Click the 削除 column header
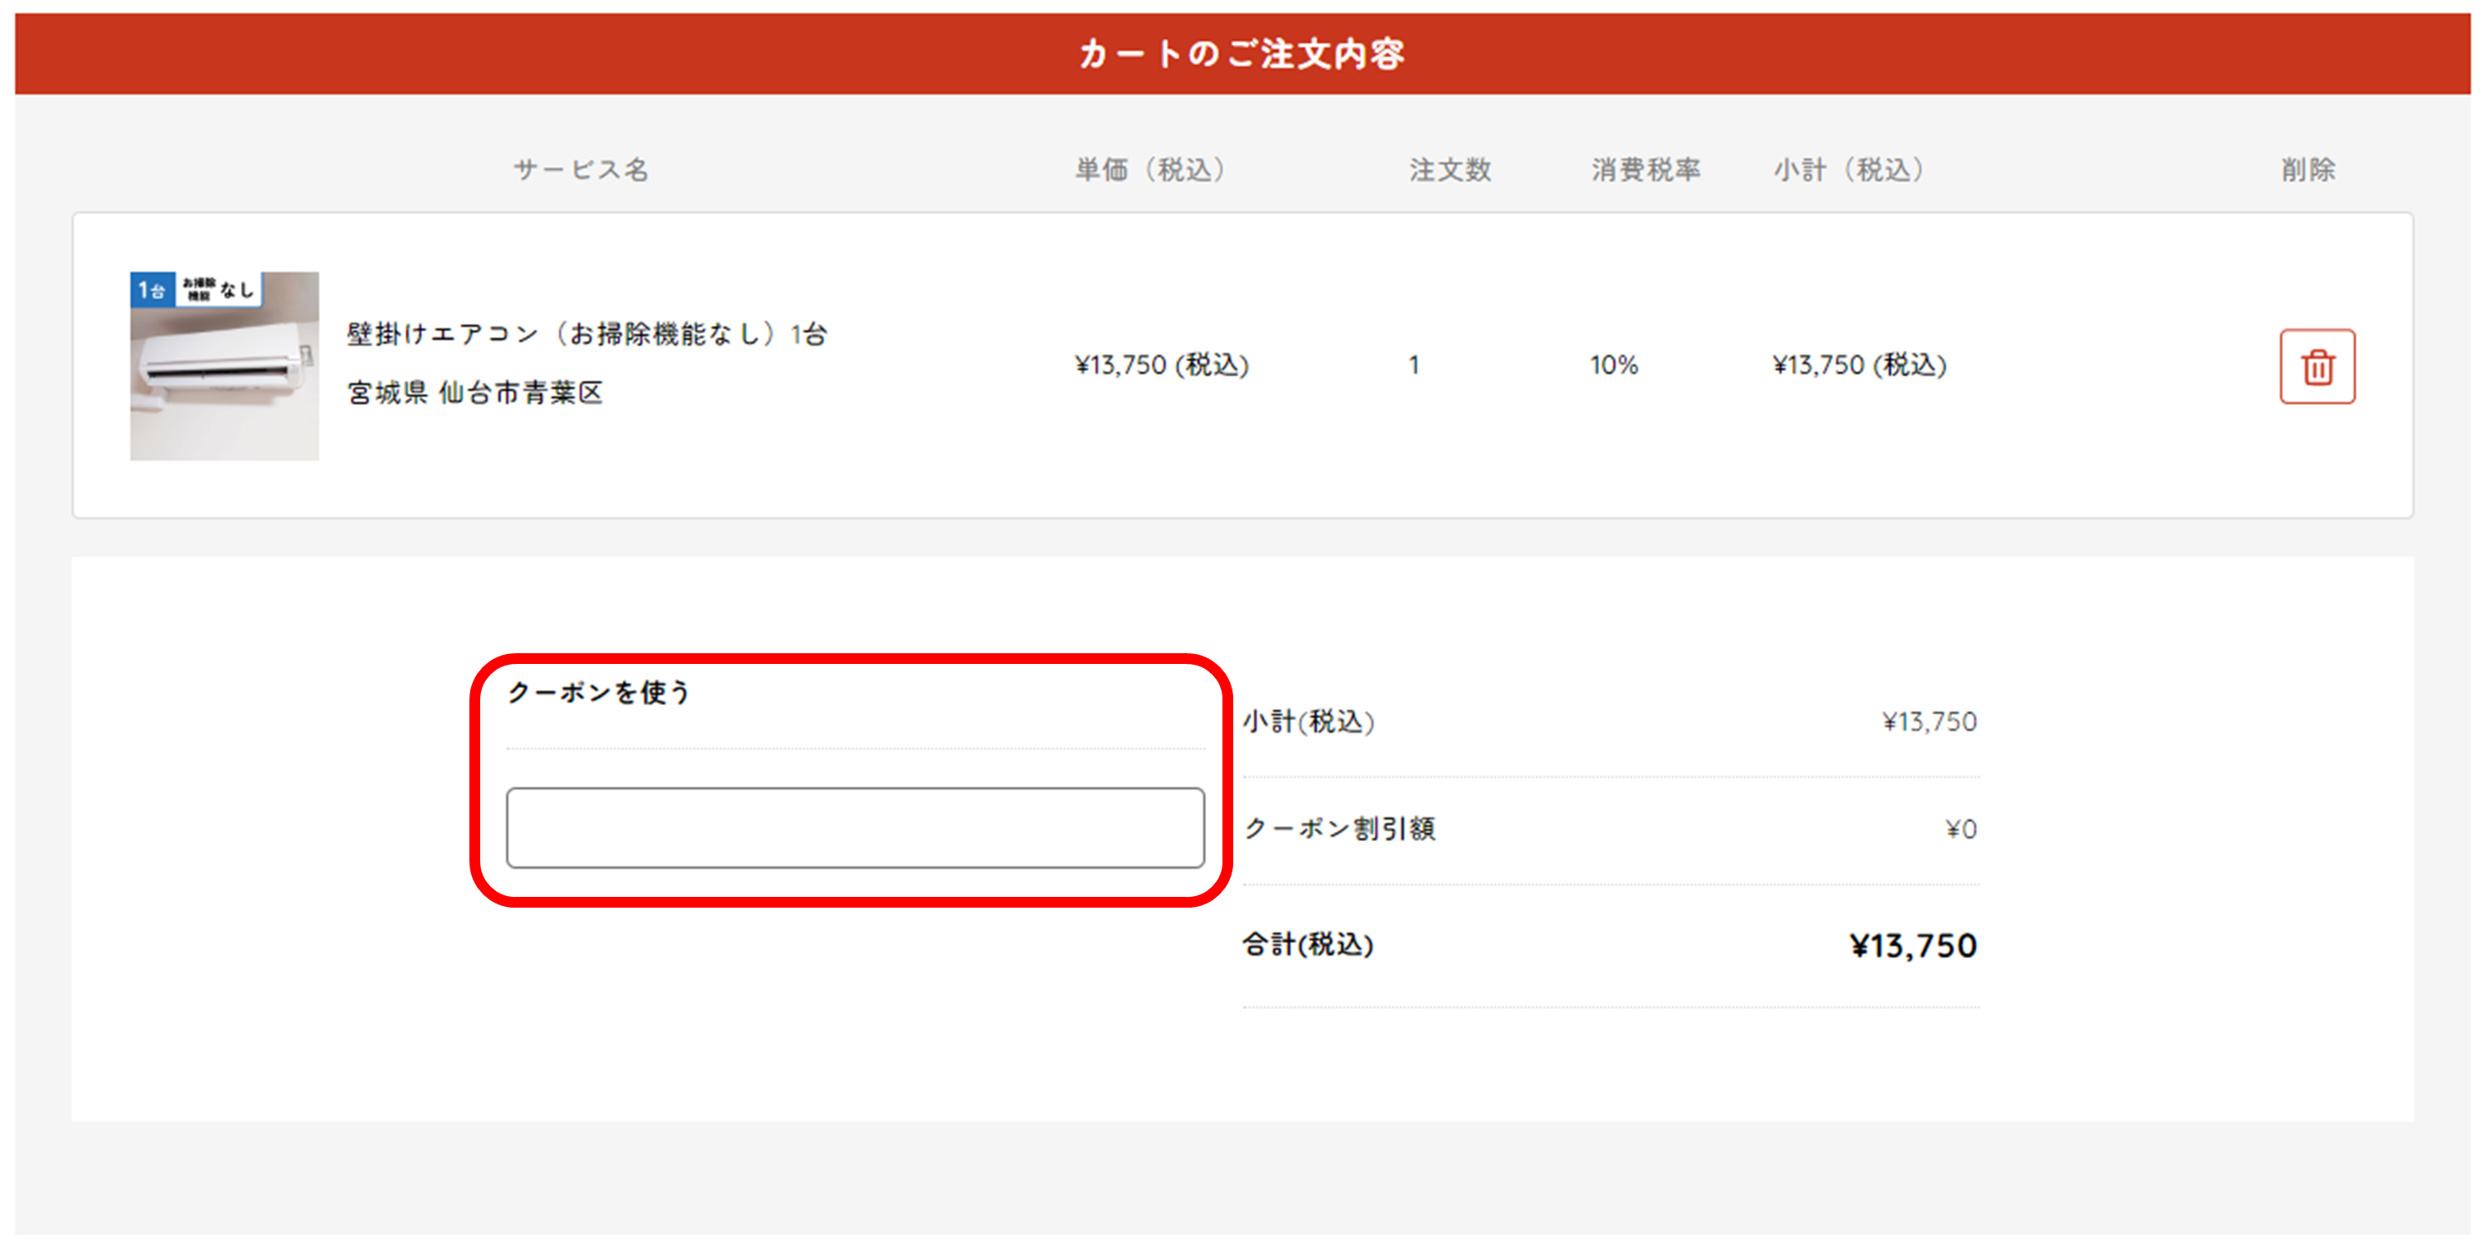The image size is (2488, 1250). [2308, 170]
